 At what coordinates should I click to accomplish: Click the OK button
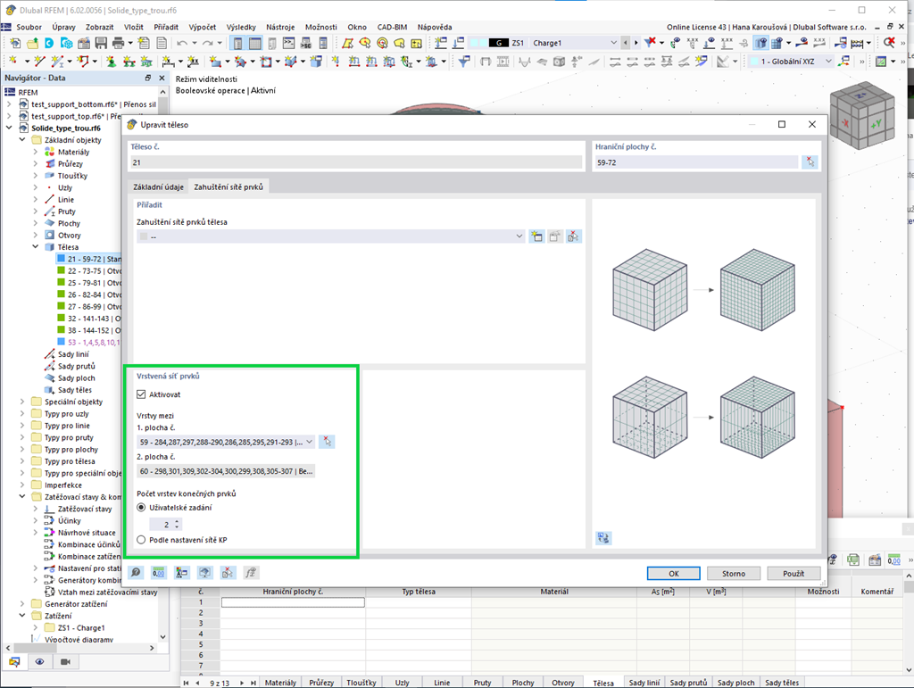pyautogui.click(x=673, y=573)
